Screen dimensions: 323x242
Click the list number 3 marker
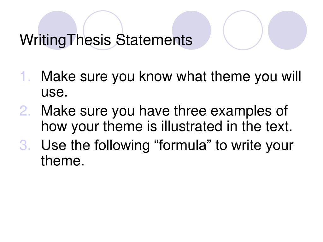click(x=25, y=145)
